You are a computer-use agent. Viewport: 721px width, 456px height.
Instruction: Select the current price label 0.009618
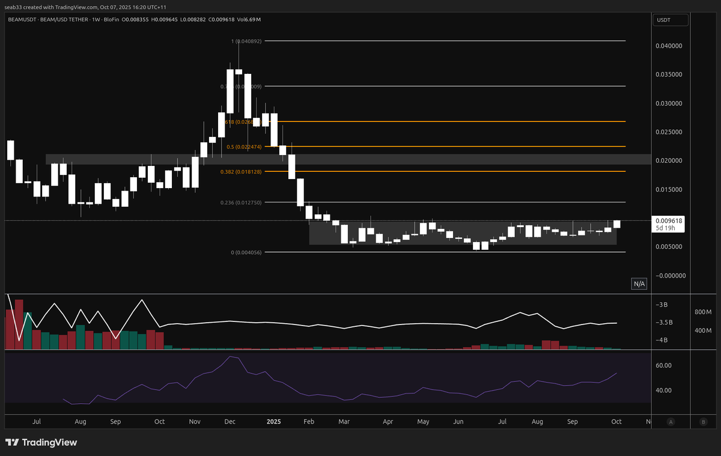(669, 220)
